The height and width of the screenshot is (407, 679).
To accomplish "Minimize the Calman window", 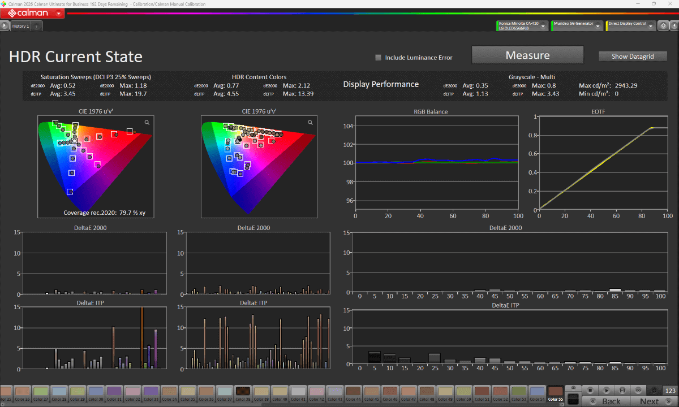I will click(638, 4).
